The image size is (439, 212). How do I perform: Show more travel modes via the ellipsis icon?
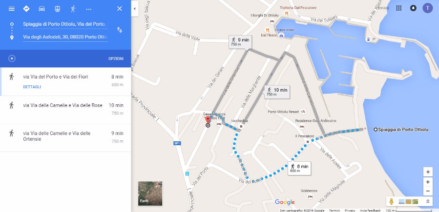click(x=89, y=9)
